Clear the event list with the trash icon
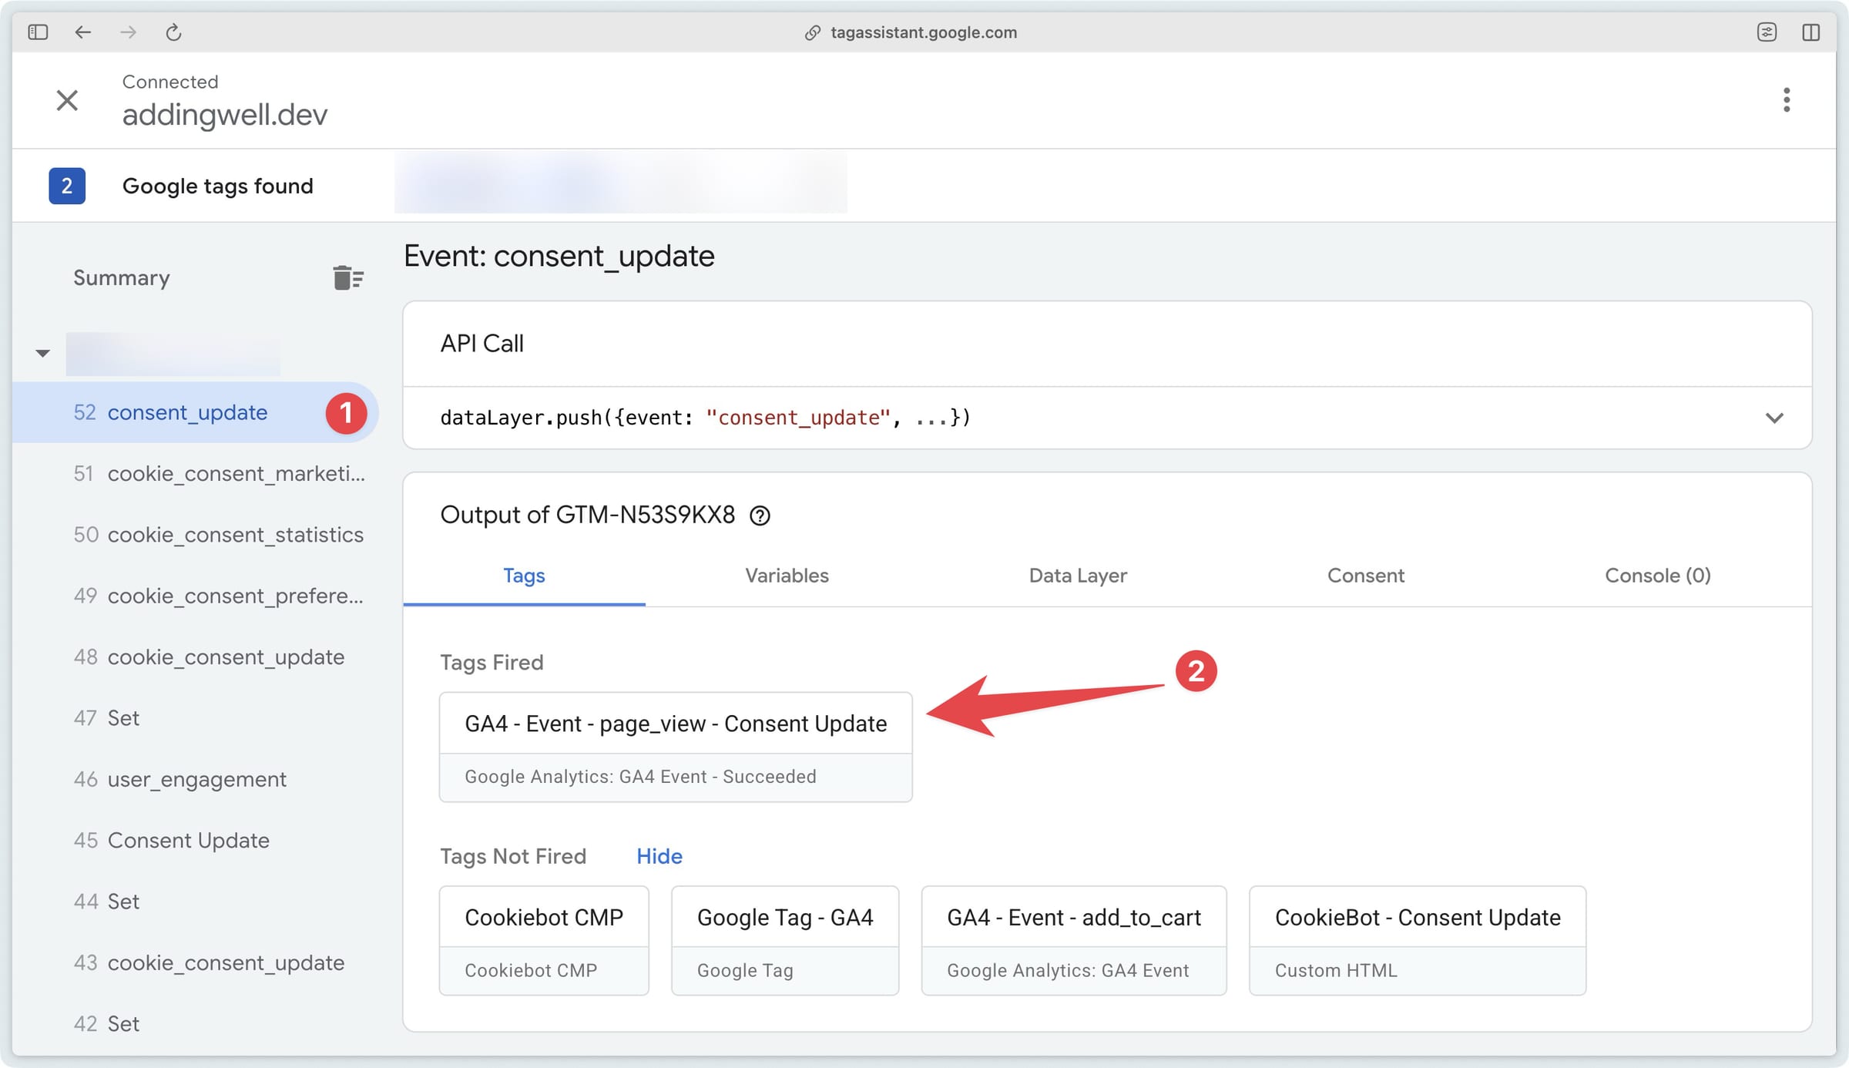Image resolution: width=1849 pixels, height=1068 pixels. click(x=348, y=277)
